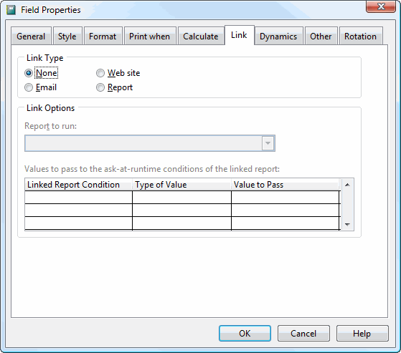Click the table scroll up arrow
The width and height of the screenshot is (401, 353).
click(347, 185)
